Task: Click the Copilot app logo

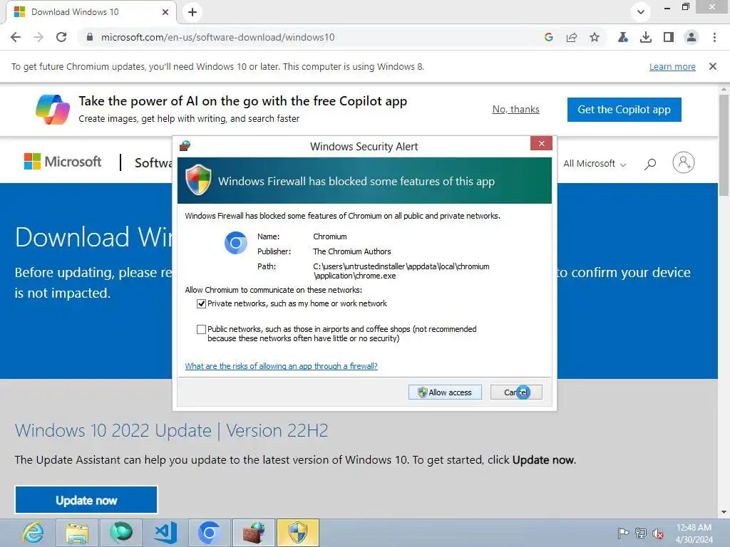Action: [x=53, y=109]
